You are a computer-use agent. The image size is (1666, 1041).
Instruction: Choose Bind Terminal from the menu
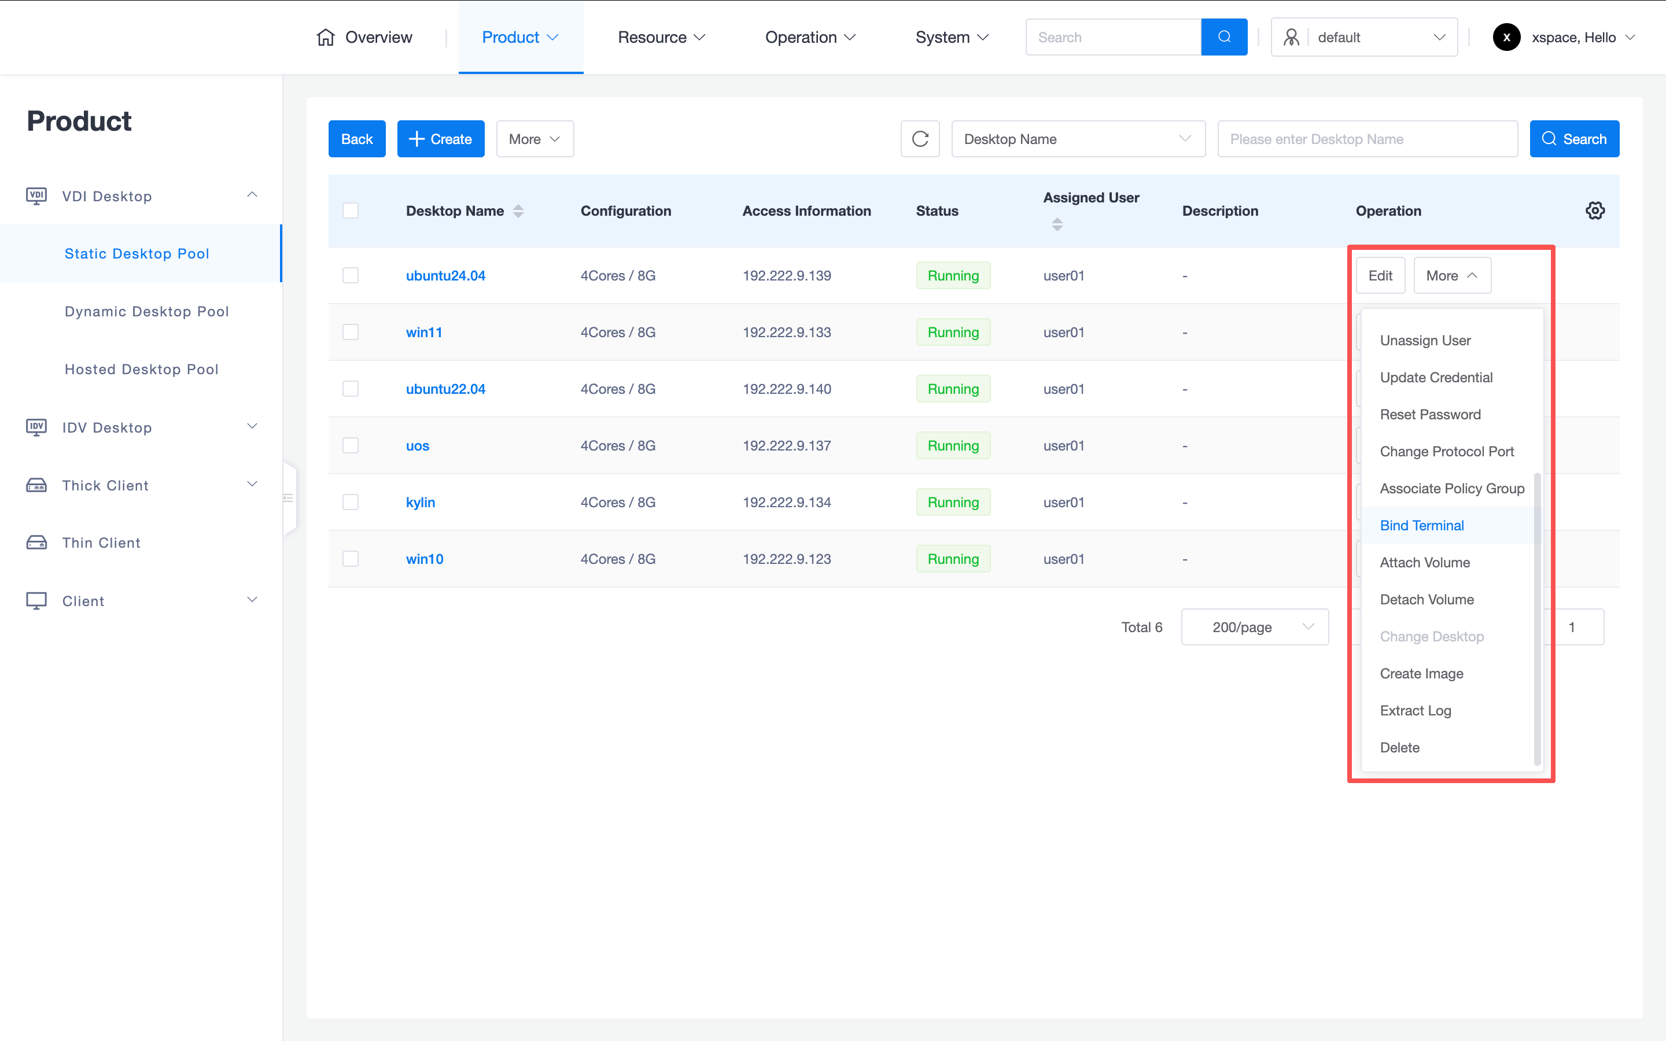pos(1422,525)
